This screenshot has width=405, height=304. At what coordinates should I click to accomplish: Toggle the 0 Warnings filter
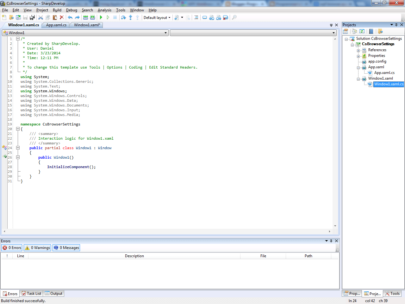pos(37,248)
